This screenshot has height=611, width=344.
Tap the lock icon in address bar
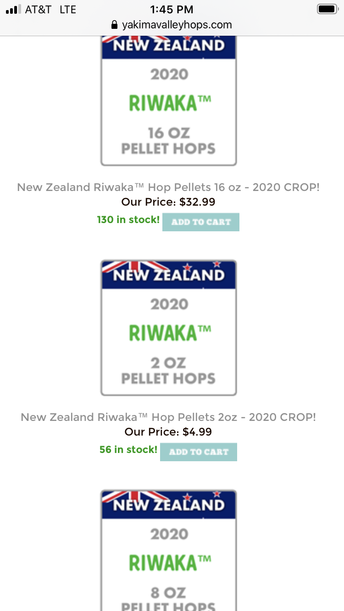(x=114, y=25)
